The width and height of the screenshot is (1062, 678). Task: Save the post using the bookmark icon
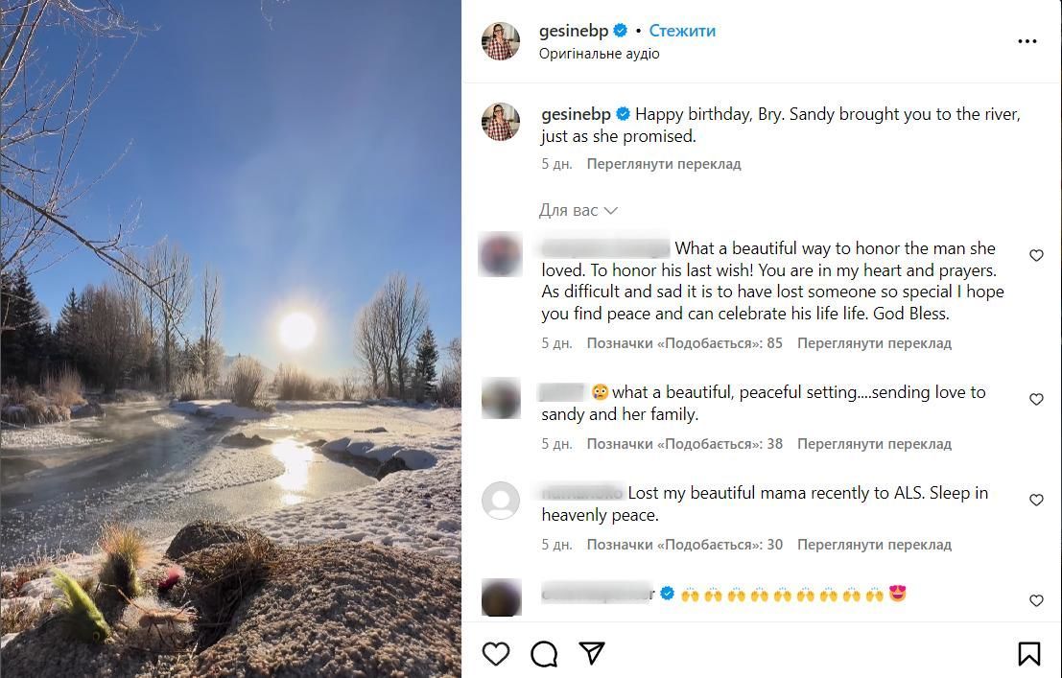click(x=1029, y=653)
